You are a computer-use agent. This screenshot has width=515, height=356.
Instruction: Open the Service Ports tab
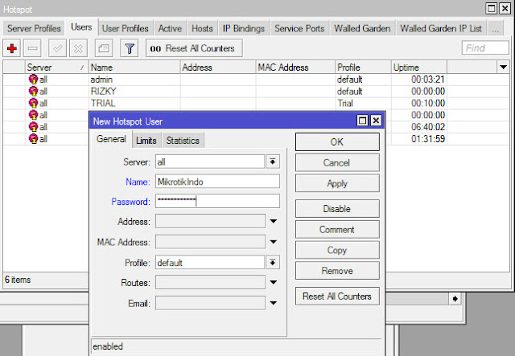pyautogui.click(x=299, y=29)
